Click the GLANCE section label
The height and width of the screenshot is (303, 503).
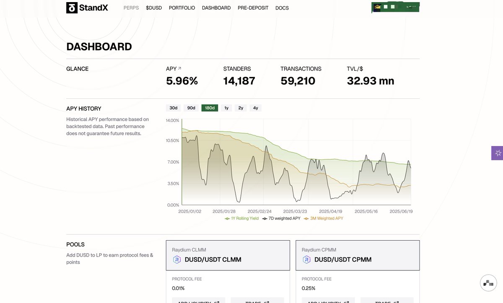(x=78, y=69)
